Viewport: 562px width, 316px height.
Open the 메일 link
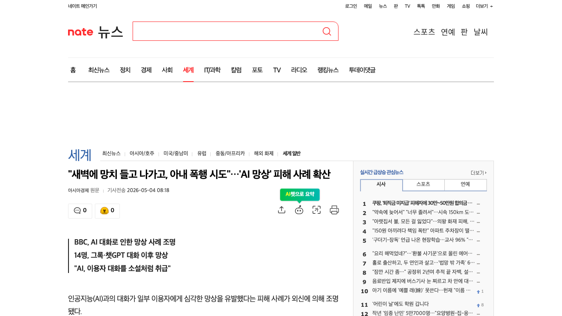point(368,6)
